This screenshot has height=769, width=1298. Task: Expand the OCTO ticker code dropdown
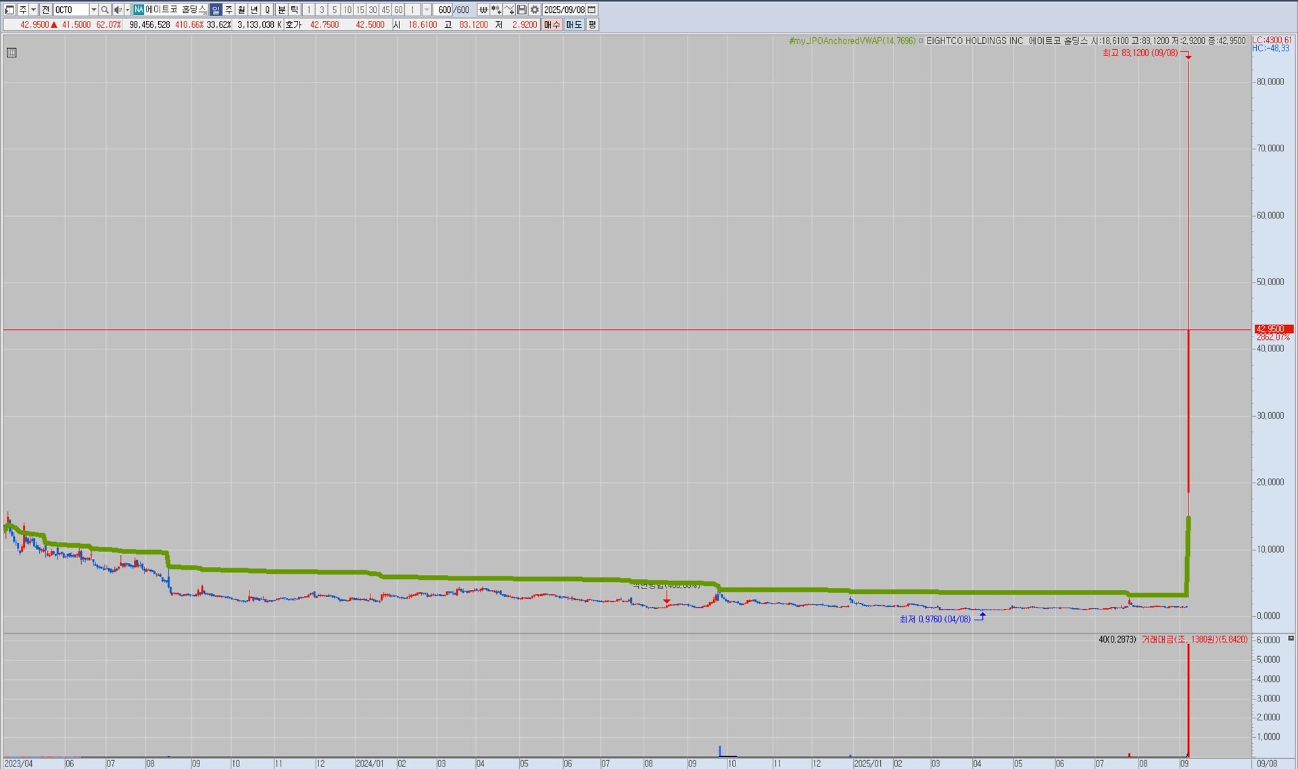tap(94, 9)
